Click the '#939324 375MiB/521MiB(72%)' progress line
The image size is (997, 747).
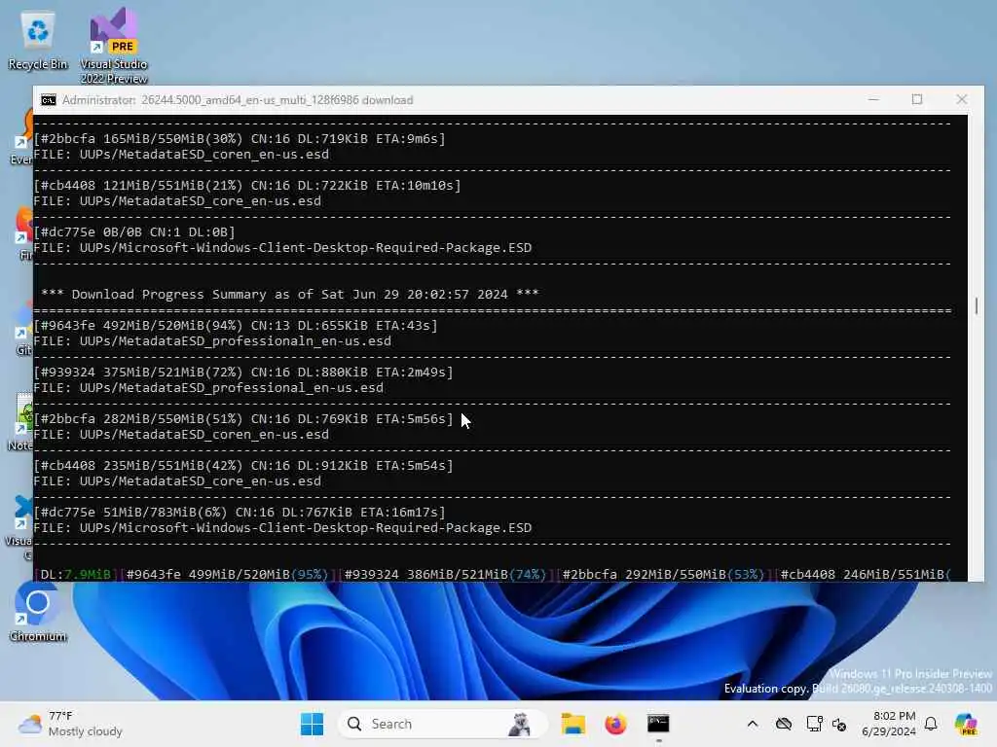pyautogui.click(x=243, y=373)
